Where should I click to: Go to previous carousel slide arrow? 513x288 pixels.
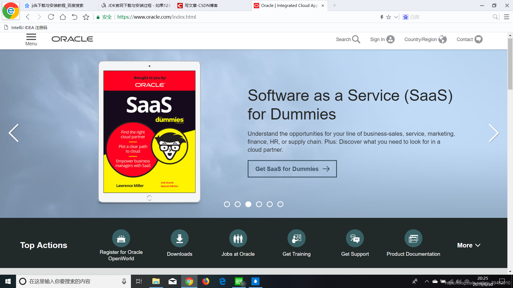coord(14,133)
